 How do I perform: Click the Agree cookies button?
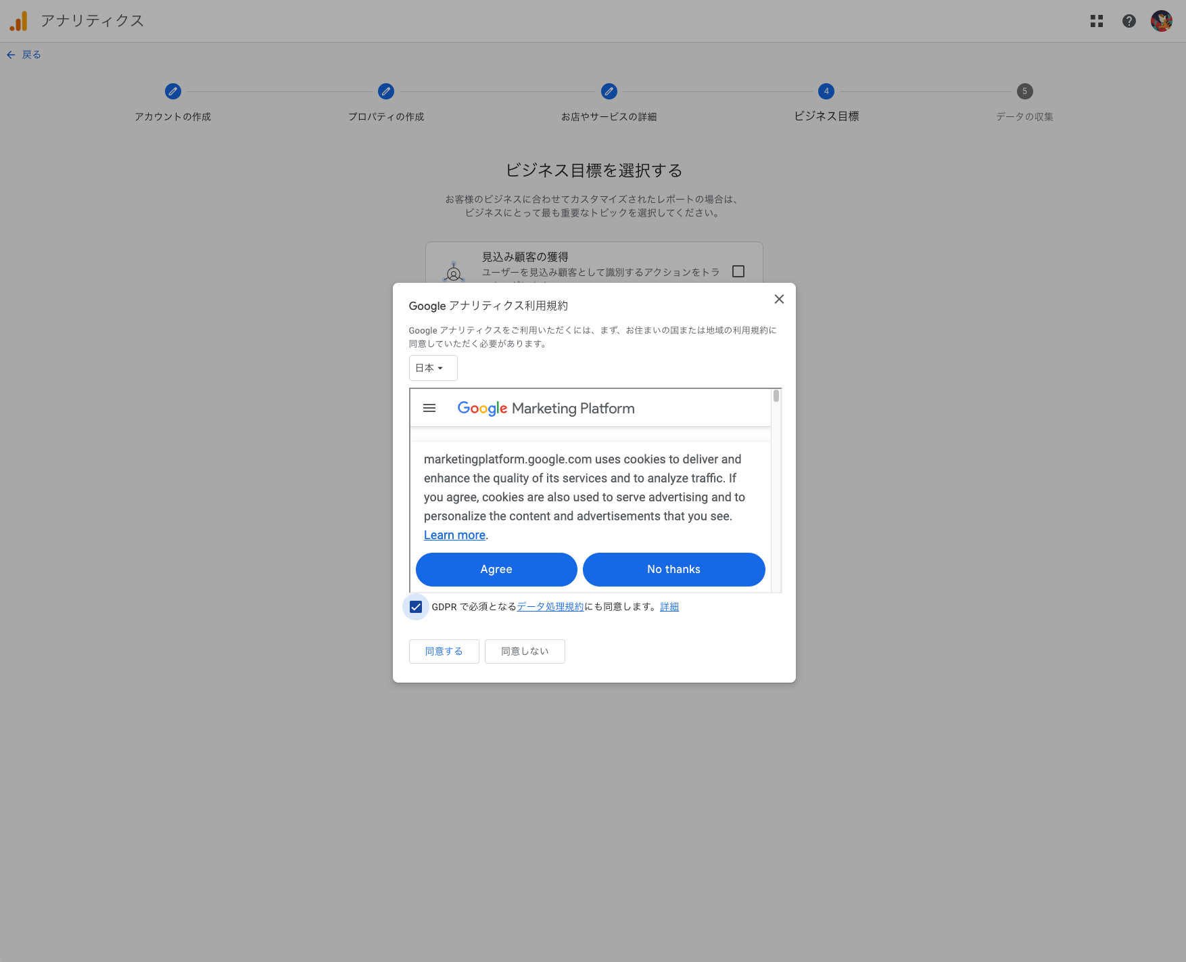pyautogui.click(x=496, y=569)
